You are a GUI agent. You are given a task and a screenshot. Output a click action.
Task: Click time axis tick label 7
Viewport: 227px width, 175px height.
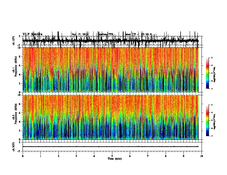[x=148, y=156]
